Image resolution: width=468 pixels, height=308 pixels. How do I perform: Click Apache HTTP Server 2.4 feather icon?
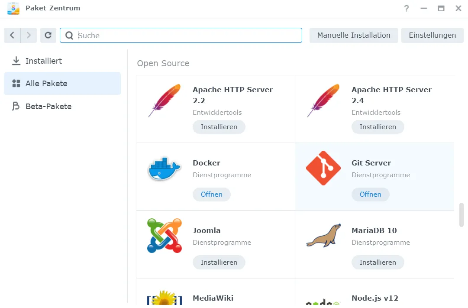[323, 101]
